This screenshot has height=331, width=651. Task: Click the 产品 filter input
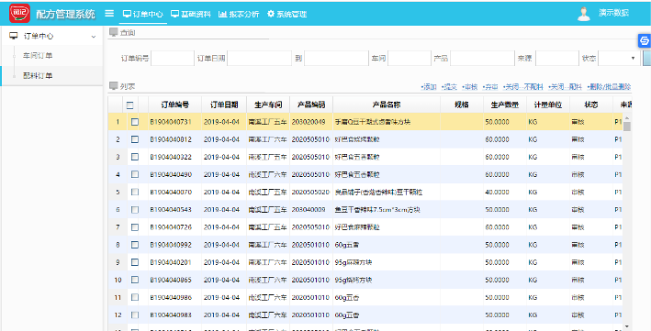coord(482,59)
